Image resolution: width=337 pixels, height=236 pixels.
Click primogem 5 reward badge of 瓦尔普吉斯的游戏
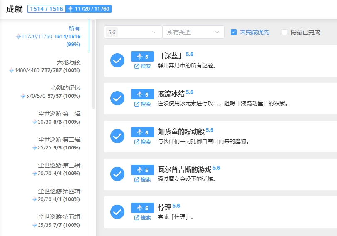pyautogui.click(x=142, y=170)
